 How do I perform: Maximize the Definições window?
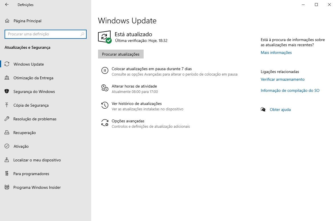click(316, 5)
